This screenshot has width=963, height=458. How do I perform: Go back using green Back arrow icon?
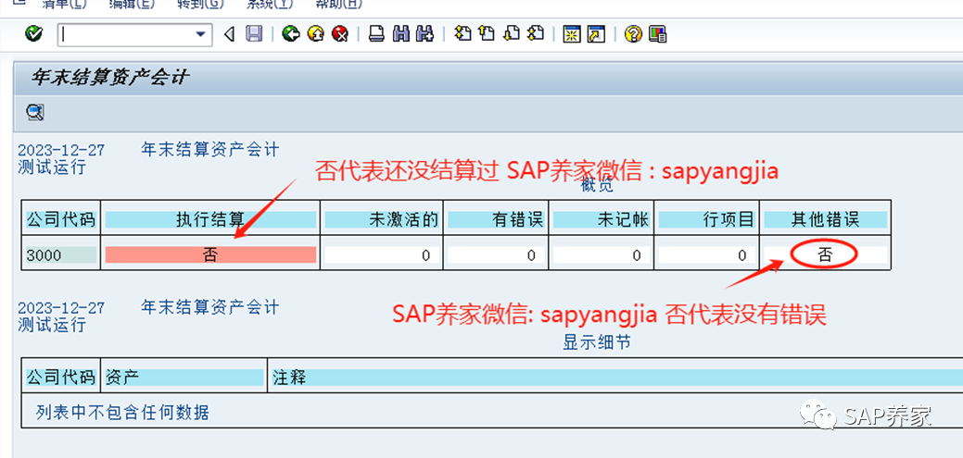(290, 33)
